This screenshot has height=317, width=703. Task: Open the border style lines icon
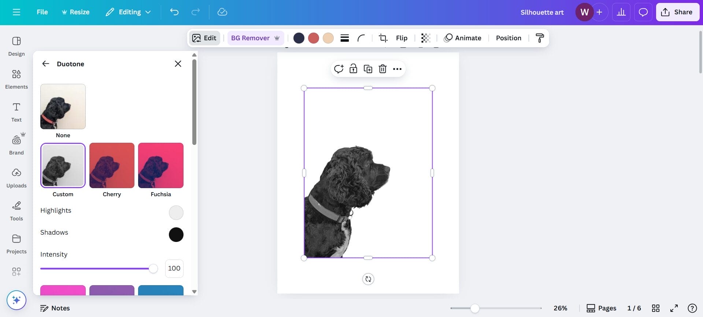pos(345,38)
